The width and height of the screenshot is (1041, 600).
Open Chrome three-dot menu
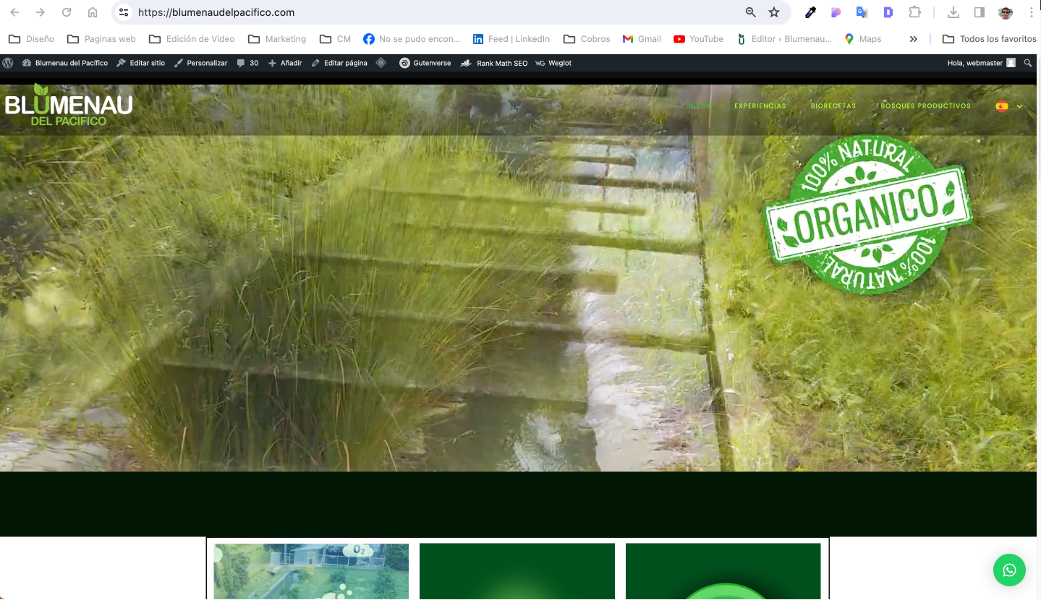pos(1031,12)
